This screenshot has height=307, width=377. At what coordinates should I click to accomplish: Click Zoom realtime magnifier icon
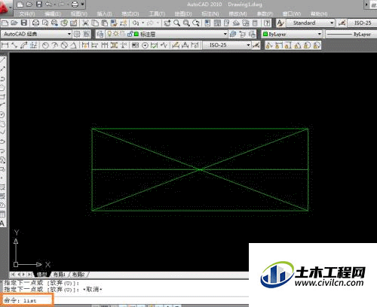pos(177,23)
